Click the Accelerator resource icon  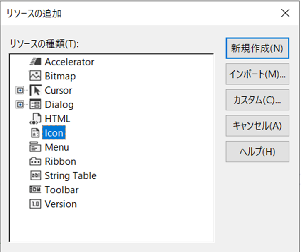tap(35, 62)
